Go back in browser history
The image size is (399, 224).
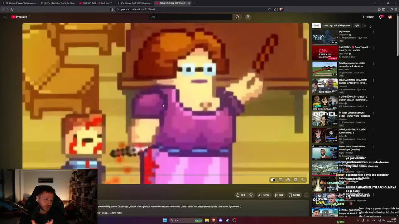(3, 9)
